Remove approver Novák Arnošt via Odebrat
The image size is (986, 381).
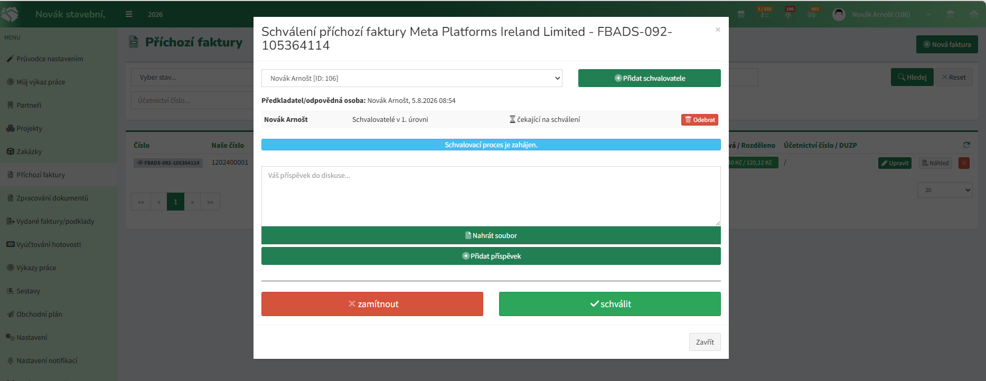(700, 120)
